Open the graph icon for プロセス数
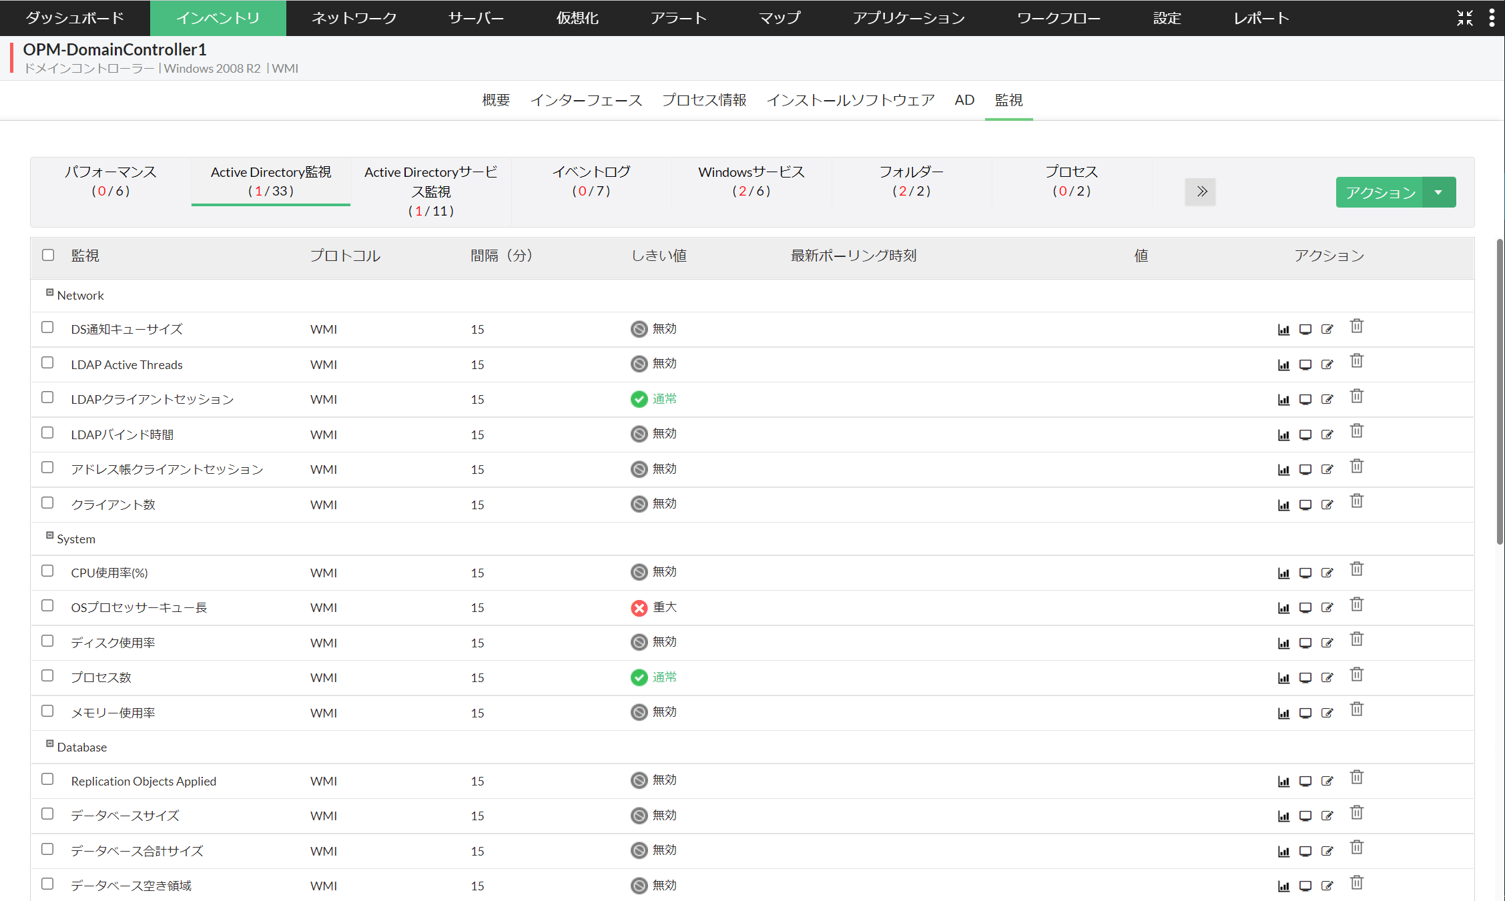Screen dimensions: 1505x901 click(1283, 677)
